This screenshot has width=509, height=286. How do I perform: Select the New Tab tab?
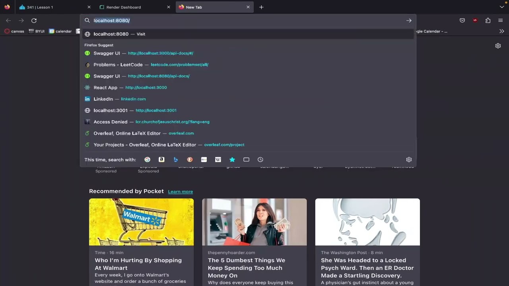(215, 7)
